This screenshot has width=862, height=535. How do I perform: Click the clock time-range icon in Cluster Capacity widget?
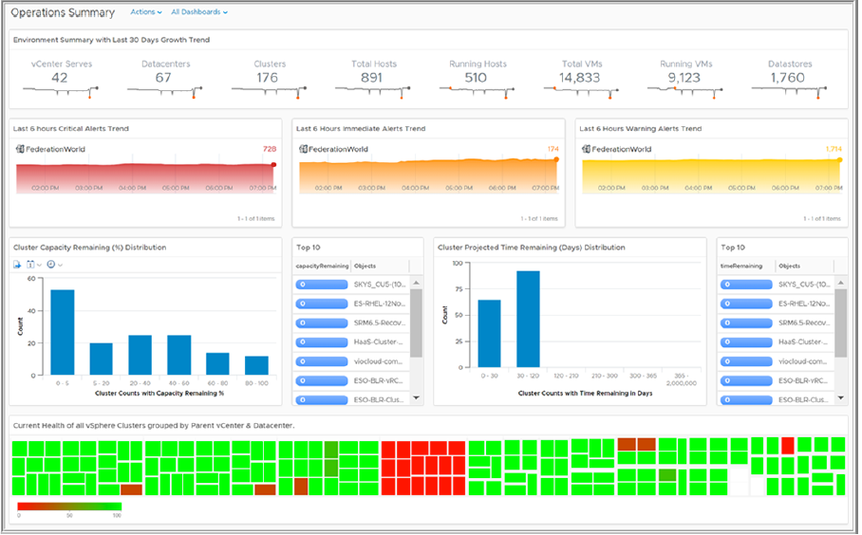click(51, 265)
